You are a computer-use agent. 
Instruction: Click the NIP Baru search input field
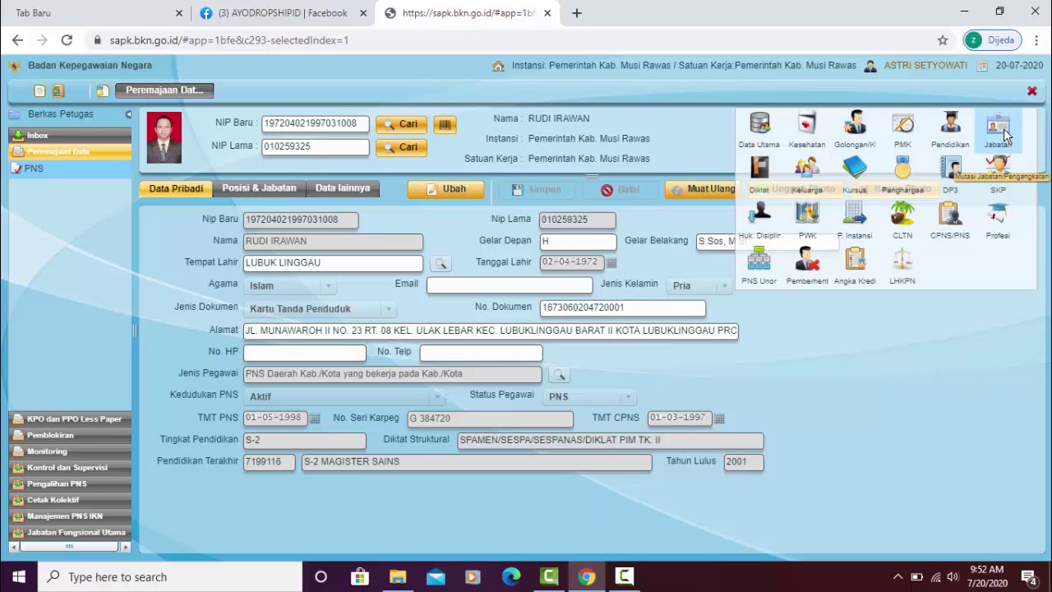[315, 123]
